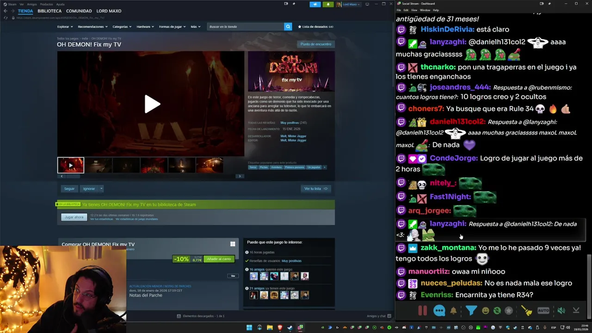
Task: Click the Ver button in the patch notes area
Action: coord(233,276)
